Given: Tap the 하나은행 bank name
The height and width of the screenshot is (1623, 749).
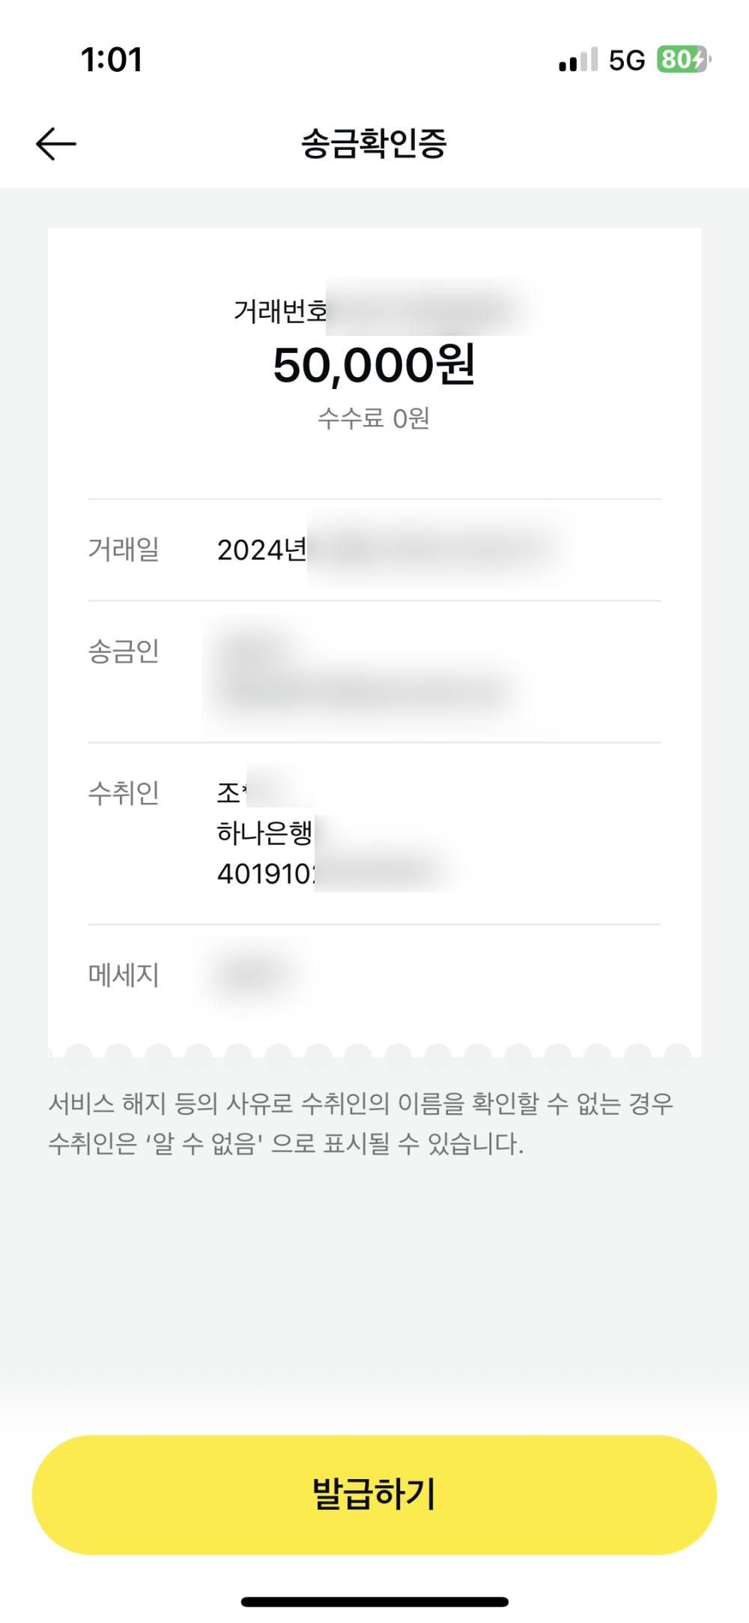Looking at the screenshot, I should point(264,832).
